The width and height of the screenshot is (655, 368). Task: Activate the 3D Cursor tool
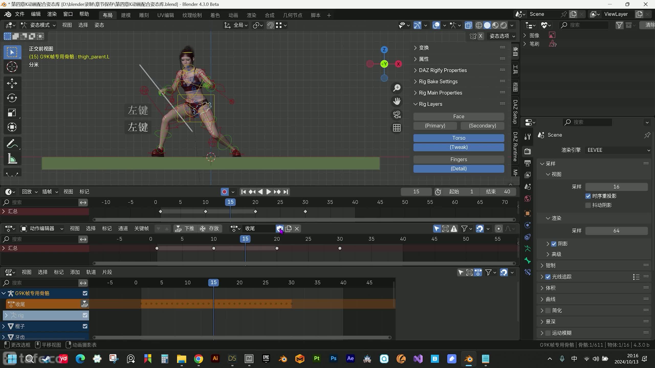[12, 67]
